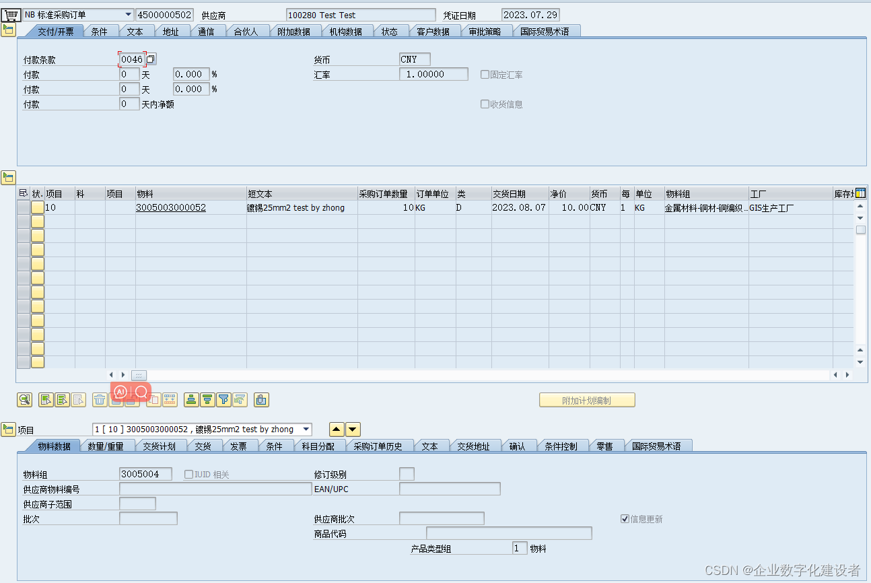Toggle the 收货信息 checkbox

(485, 104)
